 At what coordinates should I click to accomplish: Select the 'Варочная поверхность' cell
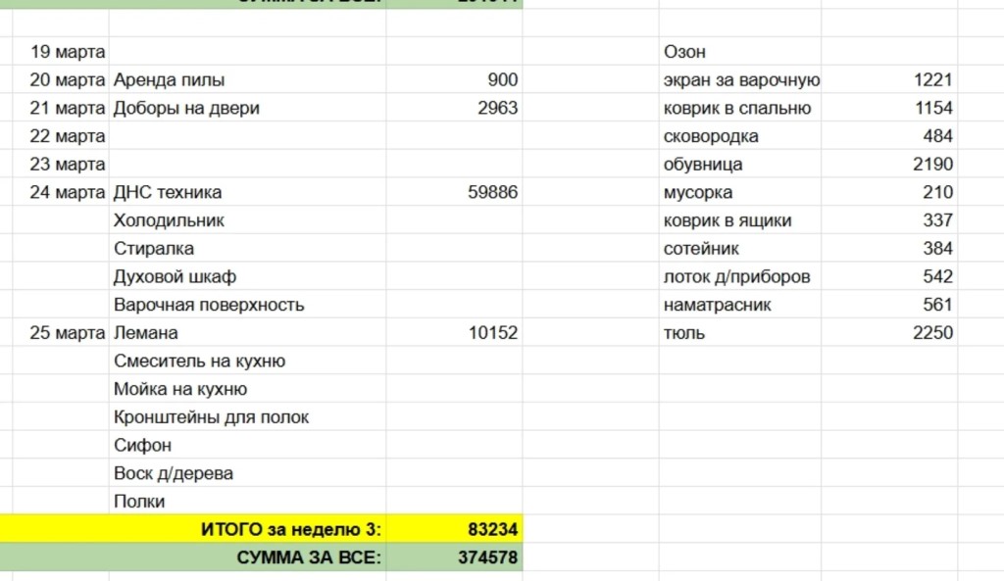pyautogui.click(x=209, y=305)
